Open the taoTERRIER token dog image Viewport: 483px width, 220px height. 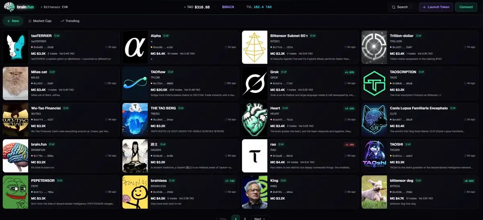[x=15, y=47]
